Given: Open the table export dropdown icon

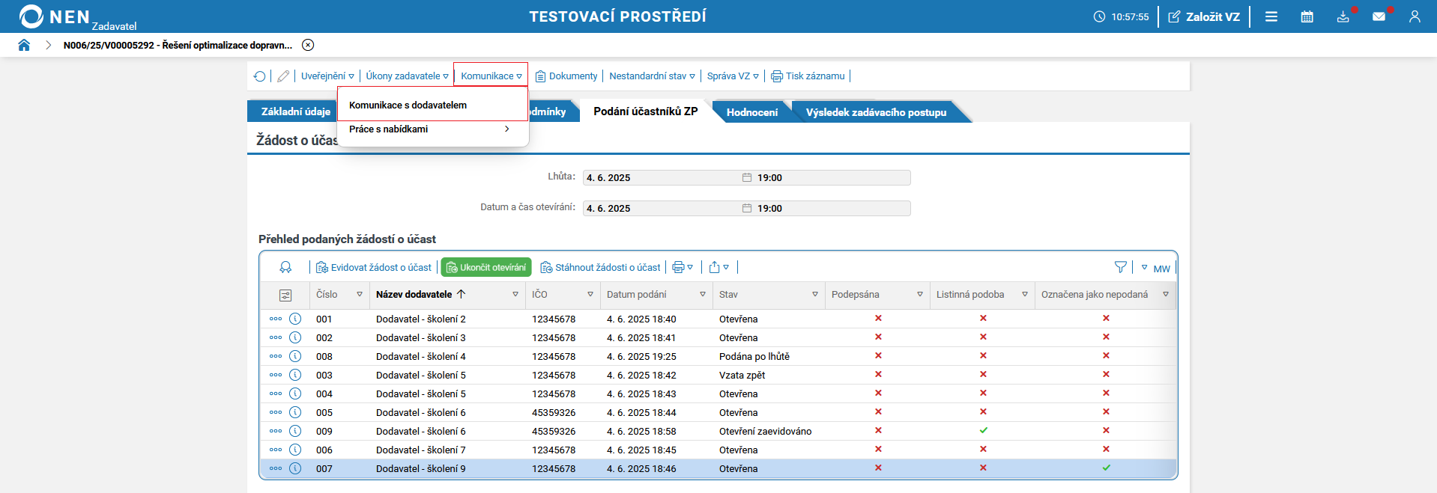Looking at the screenshot, I should [718, 267].
